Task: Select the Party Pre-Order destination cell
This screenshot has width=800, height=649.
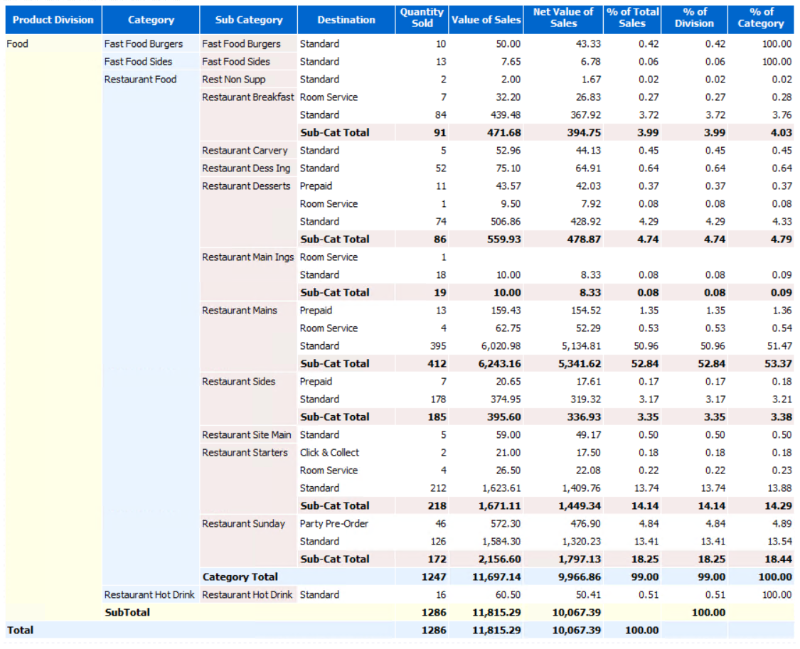Action: pyautogui.click(x=334, y=524)
